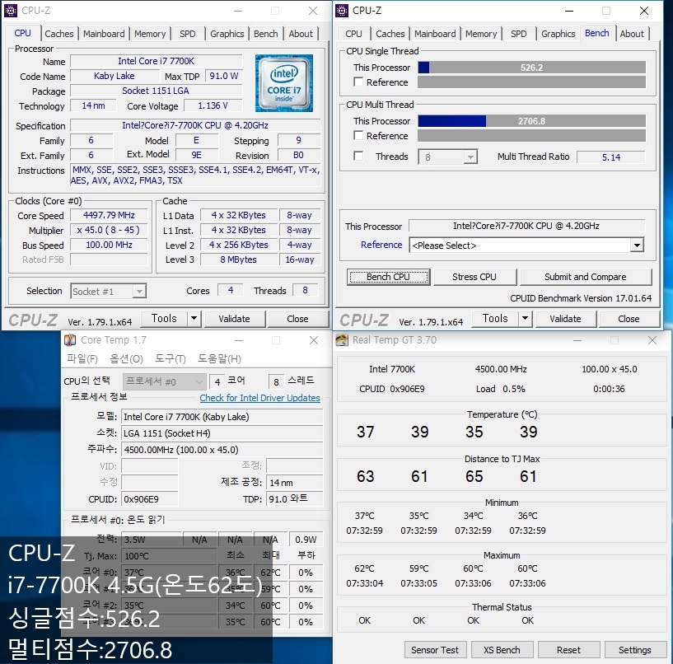
Task: Click Core Speed value 4497.79 MHz
Action: [x=109, y=215]
